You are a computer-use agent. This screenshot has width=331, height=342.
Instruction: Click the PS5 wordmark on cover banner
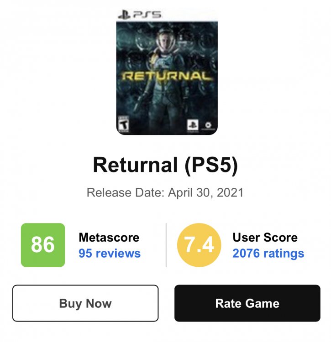click(x=147, y=15)
